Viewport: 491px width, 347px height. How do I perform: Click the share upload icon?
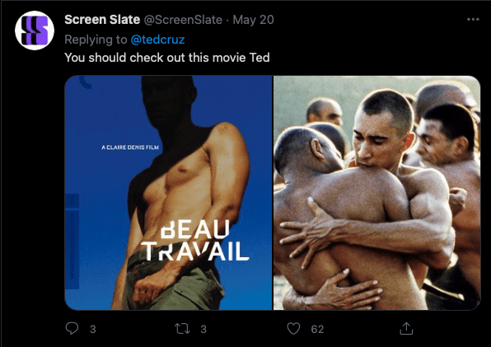coord(406,329)
